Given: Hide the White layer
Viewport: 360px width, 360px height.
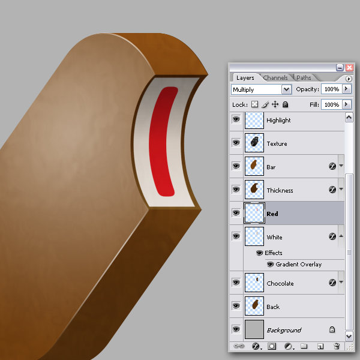Looking at the screenshot, I should tap(236, 236).
